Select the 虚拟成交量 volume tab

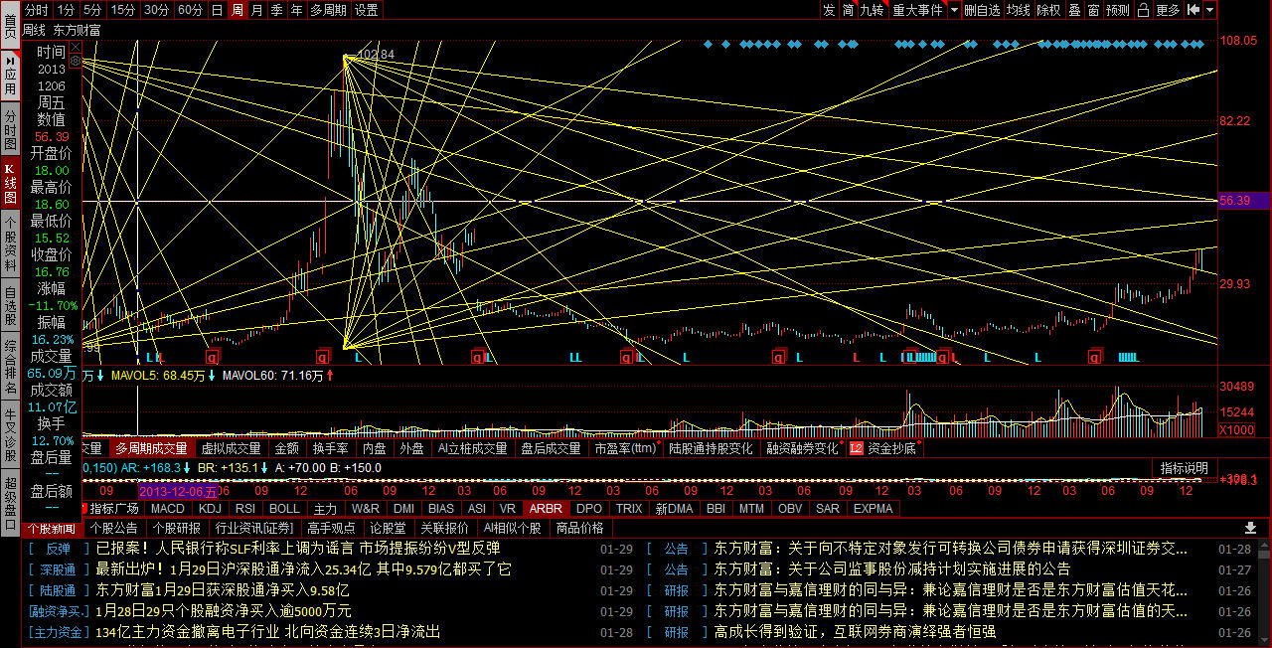[230, 448]
